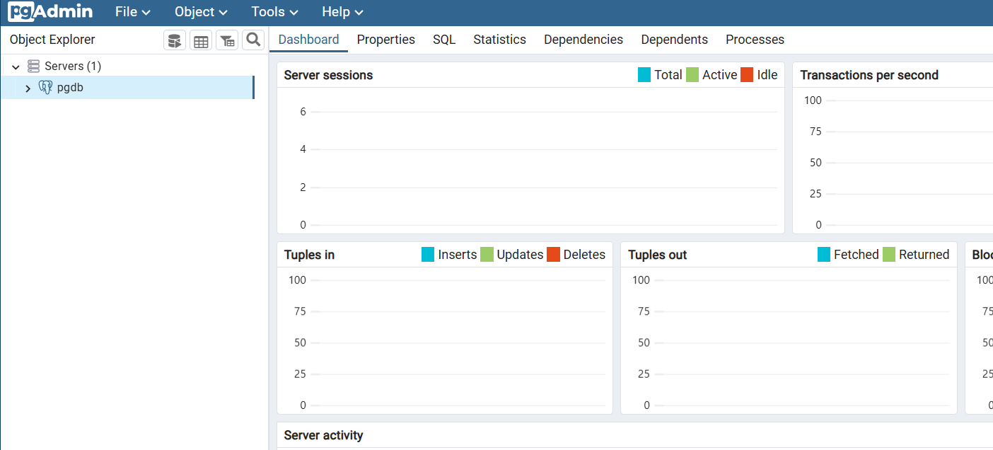Click the pgdb elephant server icon

[45, 88]
